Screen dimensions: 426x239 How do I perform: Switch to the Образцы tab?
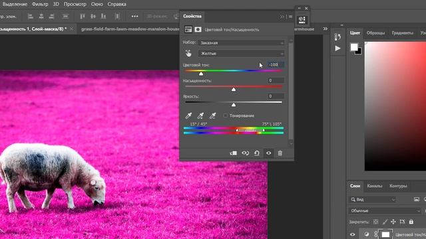375,33
